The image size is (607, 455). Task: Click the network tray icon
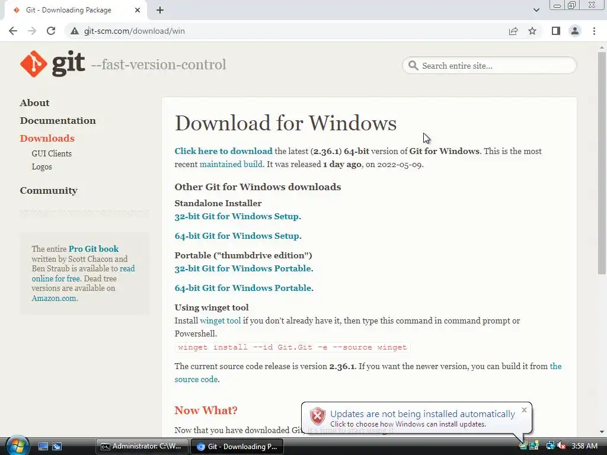click(x=550, y=446)
